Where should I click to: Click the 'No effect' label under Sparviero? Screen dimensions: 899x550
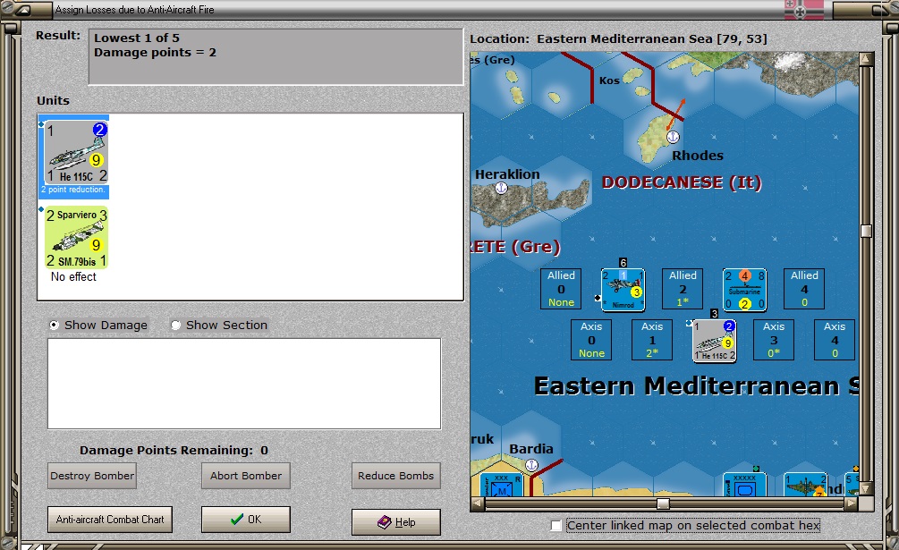tap(73, 276)
